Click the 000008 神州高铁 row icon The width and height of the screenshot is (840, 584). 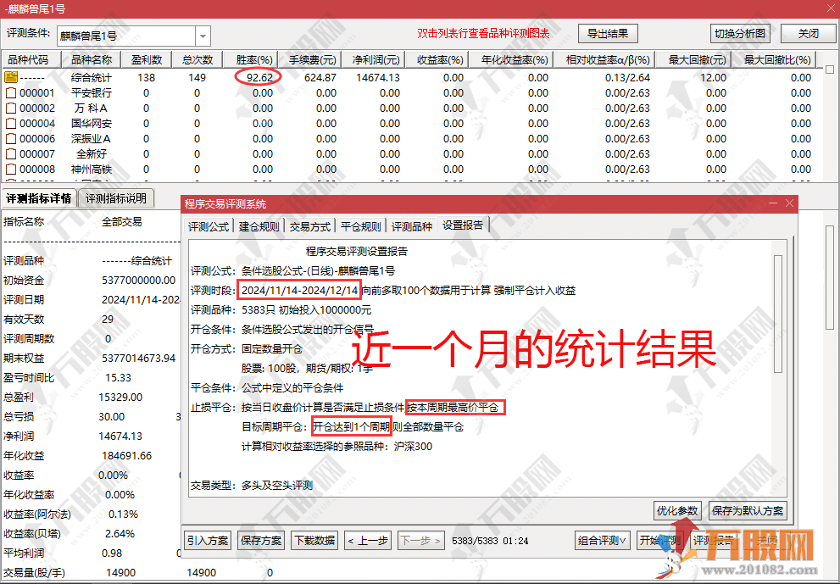coord(11,170)
